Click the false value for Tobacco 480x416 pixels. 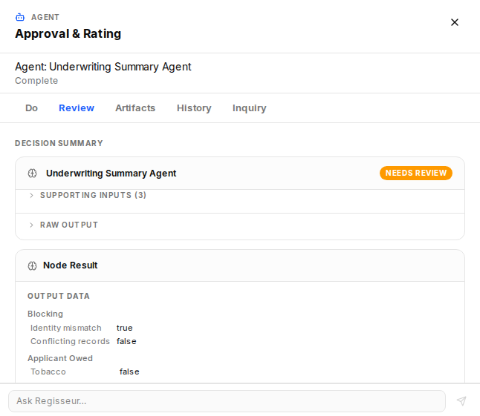pos(129,372)
